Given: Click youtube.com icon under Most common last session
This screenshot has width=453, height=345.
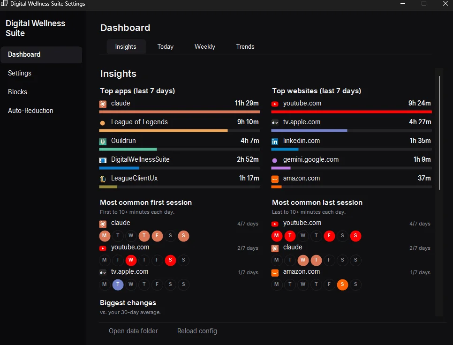Looking at the screenshot, I should (x=275, y=224).
